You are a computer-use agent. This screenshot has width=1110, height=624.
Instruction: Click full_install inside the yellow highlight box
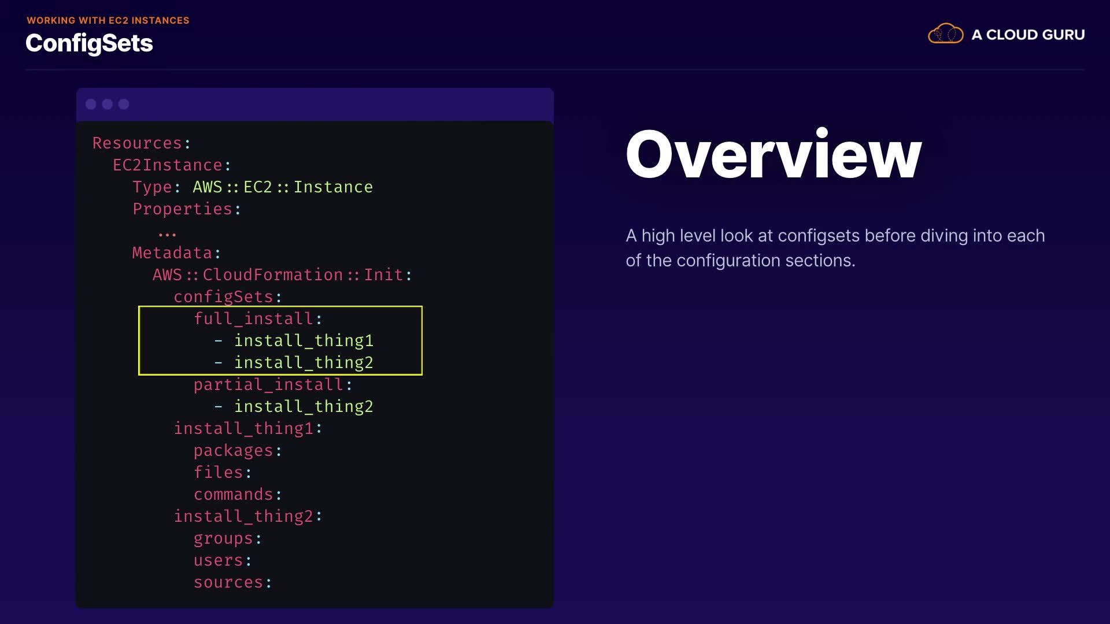[253, 319]
